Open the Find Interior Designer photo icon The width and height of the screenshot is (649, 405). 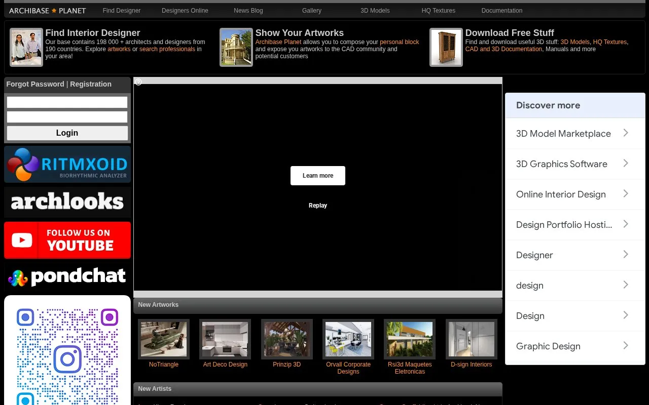[26, 47]
